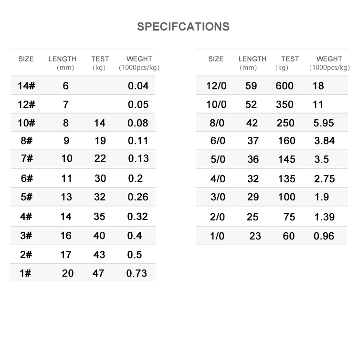The width and height of the screenshot is (358, 342).
Task: Click weight value 0.13 in 7# row
Action: (x=138, y=158)
